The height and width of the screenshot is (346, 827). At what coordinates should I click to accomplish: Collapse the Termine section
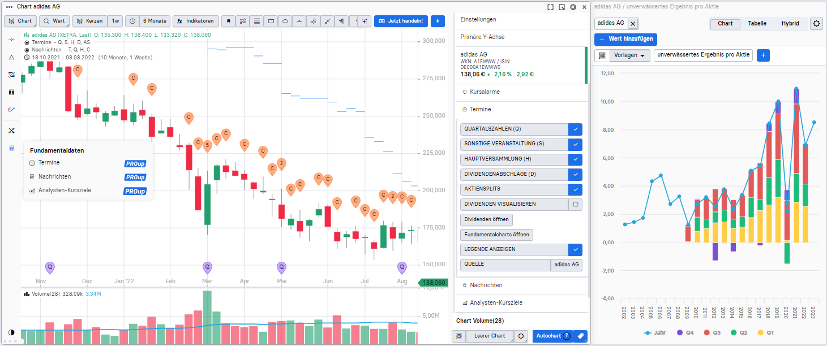[x=521, y=109]
